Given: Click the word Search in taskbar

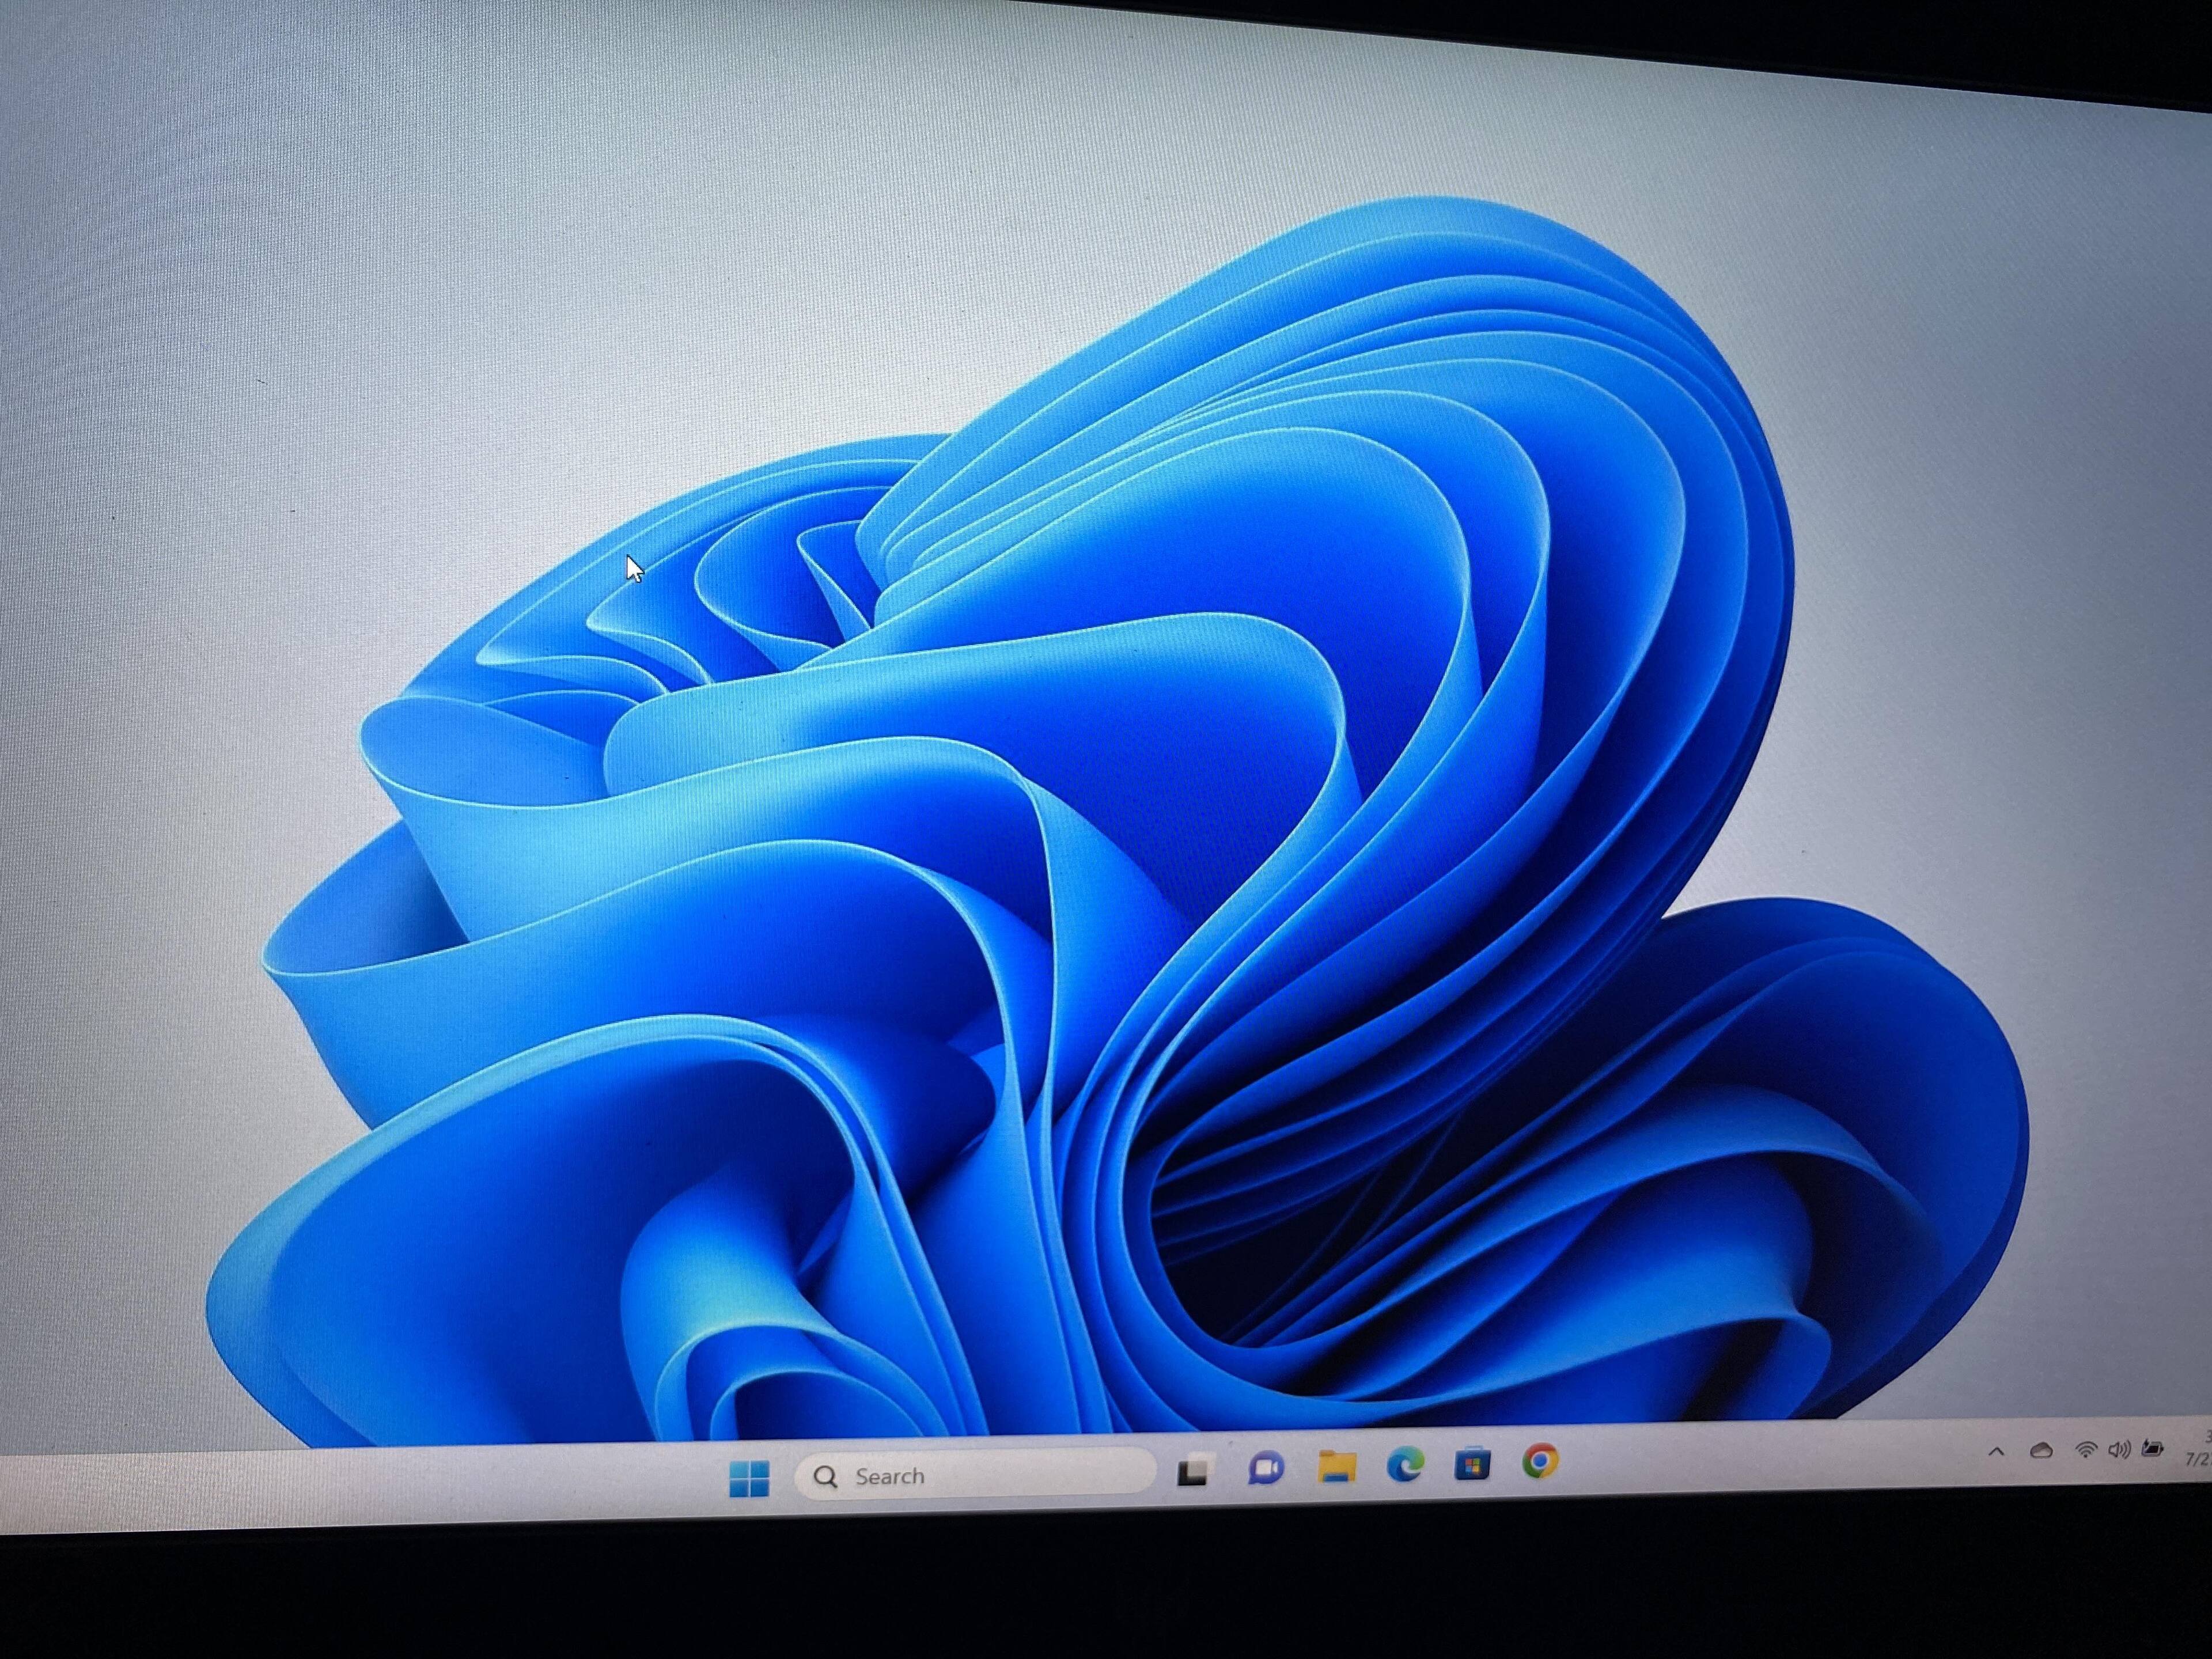Looking at the screenshot, I should (889, 1476).
